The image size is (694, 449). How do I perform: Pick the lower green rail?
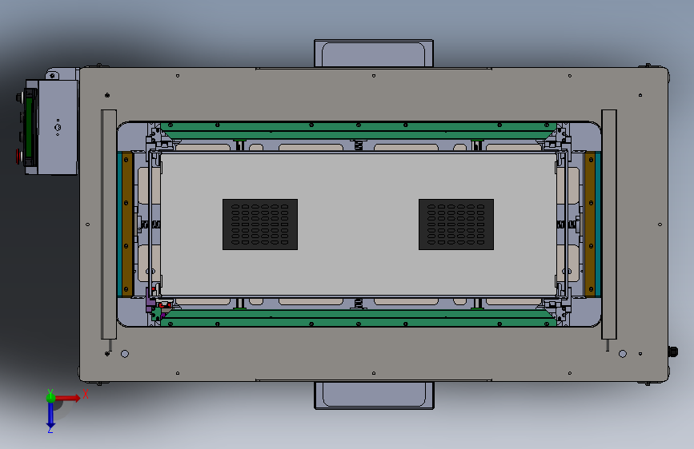coord(359,318)
